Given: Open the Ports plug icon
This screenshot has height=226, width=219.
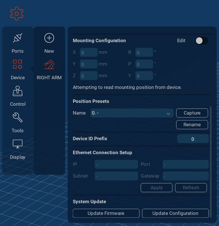Looking at the screenshot, I should click(18, 38).
